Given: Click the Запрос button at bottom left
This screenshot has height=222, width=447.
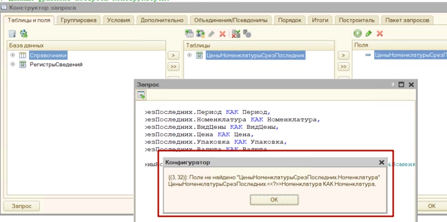Looking at the screenshot, I should 22,206.
